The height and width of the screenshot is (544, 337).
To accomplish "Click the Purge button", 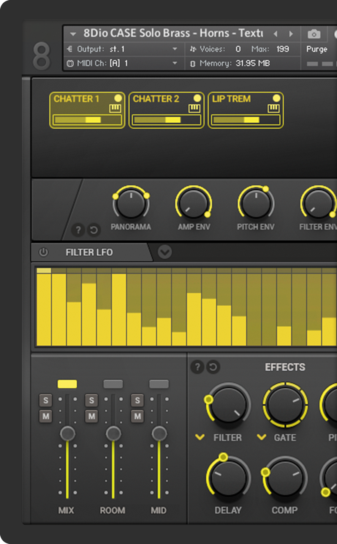I will [317, 49].
